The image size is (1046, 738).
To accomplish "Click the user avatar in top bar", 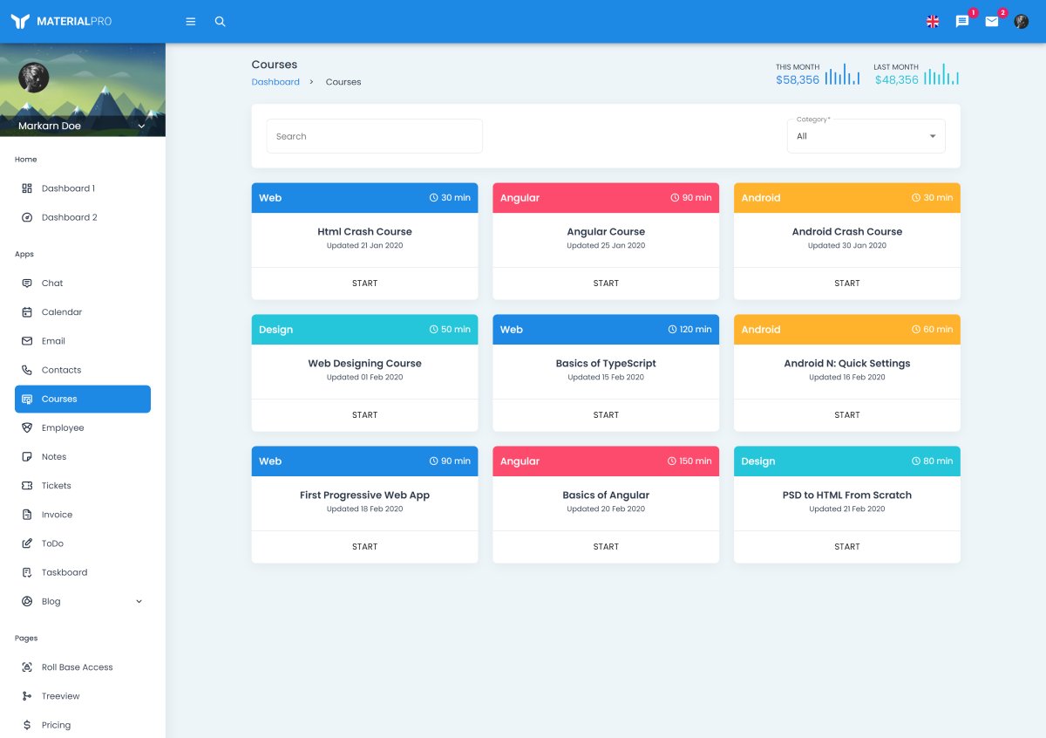I will [x=1022, y=22].
